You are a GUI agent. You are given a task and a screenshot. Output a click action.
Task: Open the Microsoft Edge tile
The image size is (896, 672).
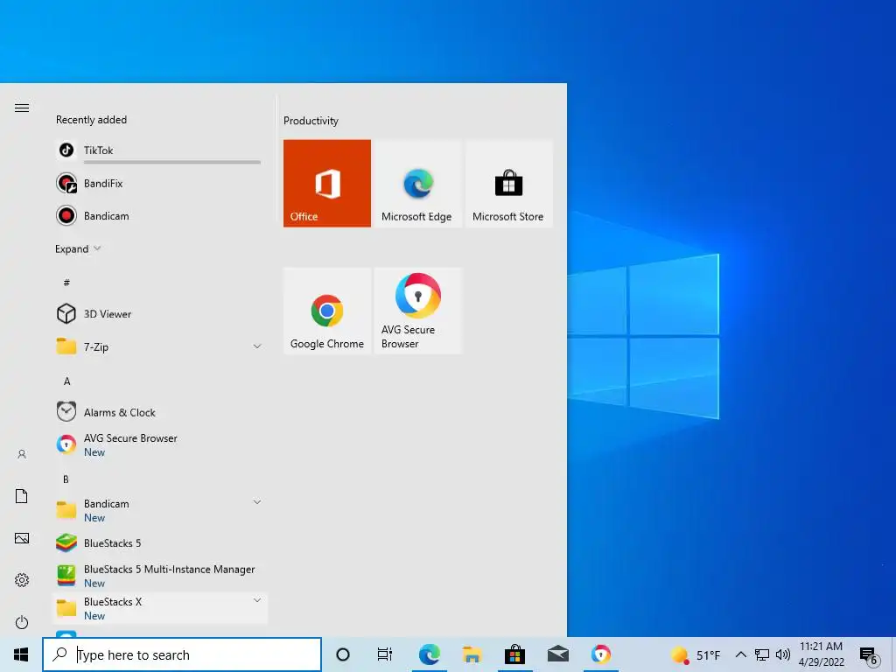[x=417, y=184]
